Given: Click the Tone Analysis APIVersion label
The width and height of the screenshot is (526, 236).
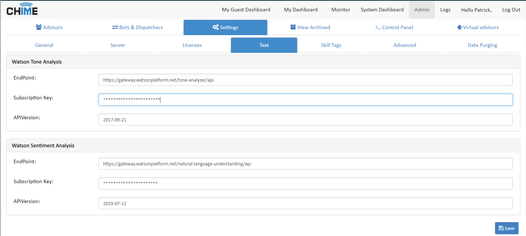Looking at the screenshot, I should tap(27, 117).
